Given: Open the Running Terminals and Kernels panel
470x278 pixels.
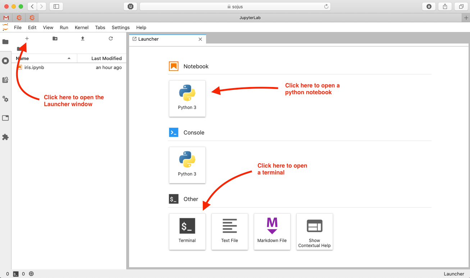Looking at the screenshot, I should (x=5, y=60).
